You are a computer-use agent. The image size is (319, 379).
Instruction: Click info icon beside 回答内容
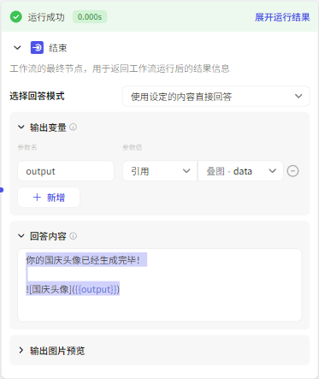(74, 236)
